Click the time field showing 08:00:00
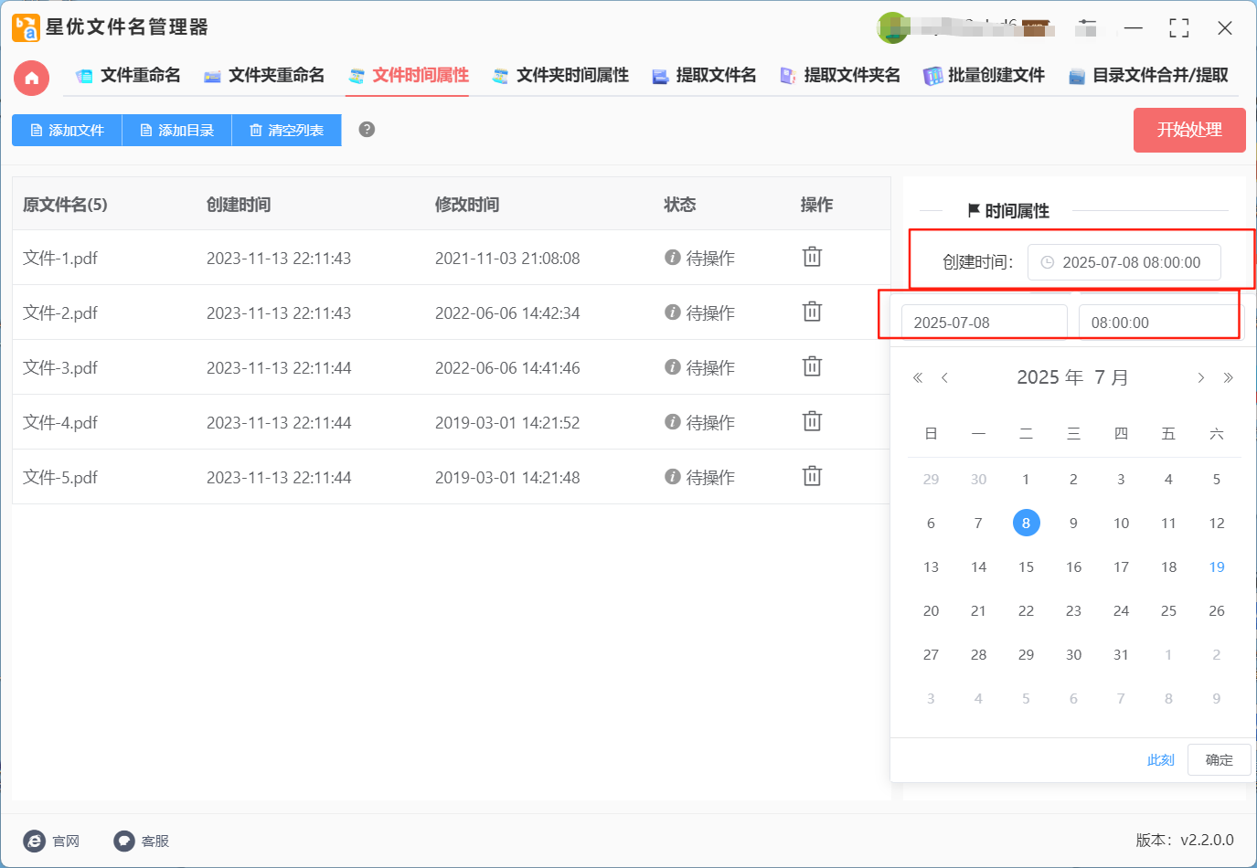This screenshot has width=1257, height=868. point(1160,323)
